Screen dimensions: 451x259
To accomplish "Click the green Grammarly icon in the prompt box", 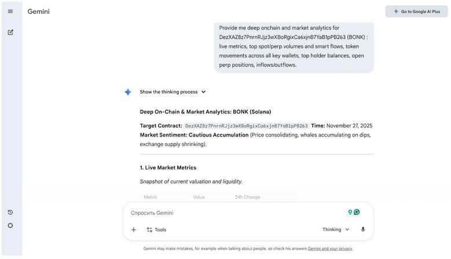I will pos(357,212).
